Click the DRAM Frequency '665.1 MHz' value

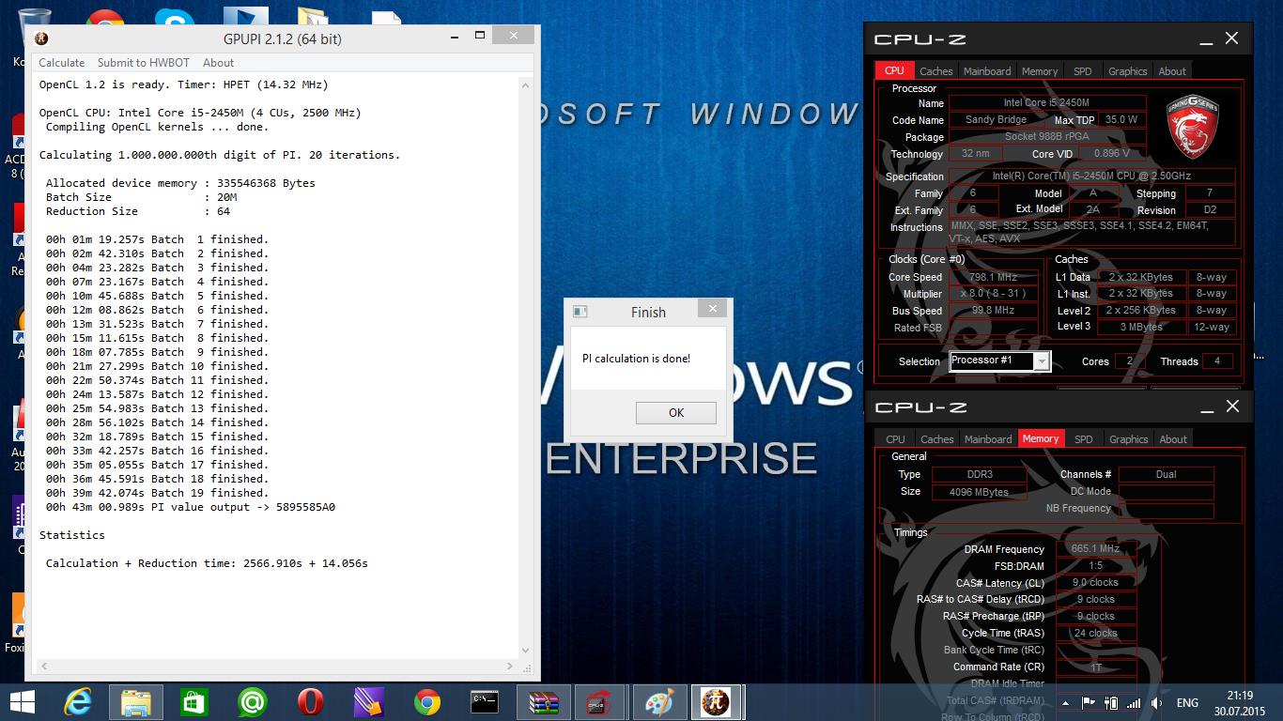[1095, 549]
